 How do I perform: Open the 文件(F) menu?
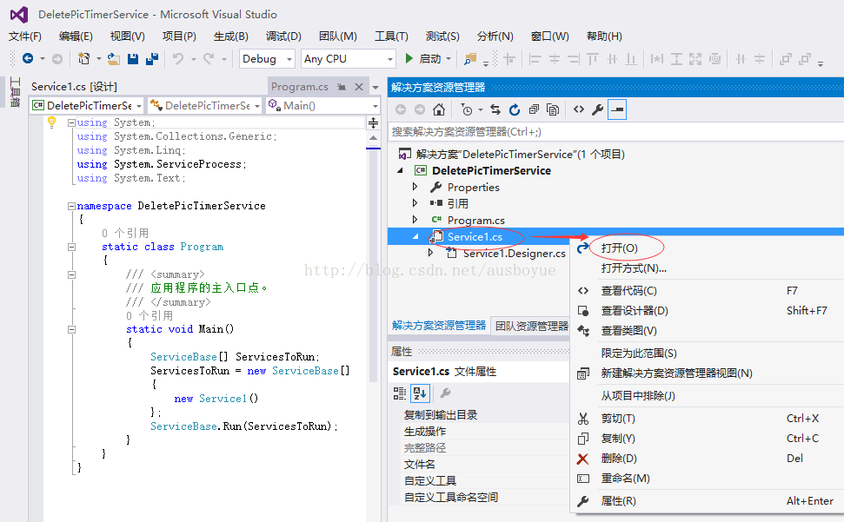point(24,36)
